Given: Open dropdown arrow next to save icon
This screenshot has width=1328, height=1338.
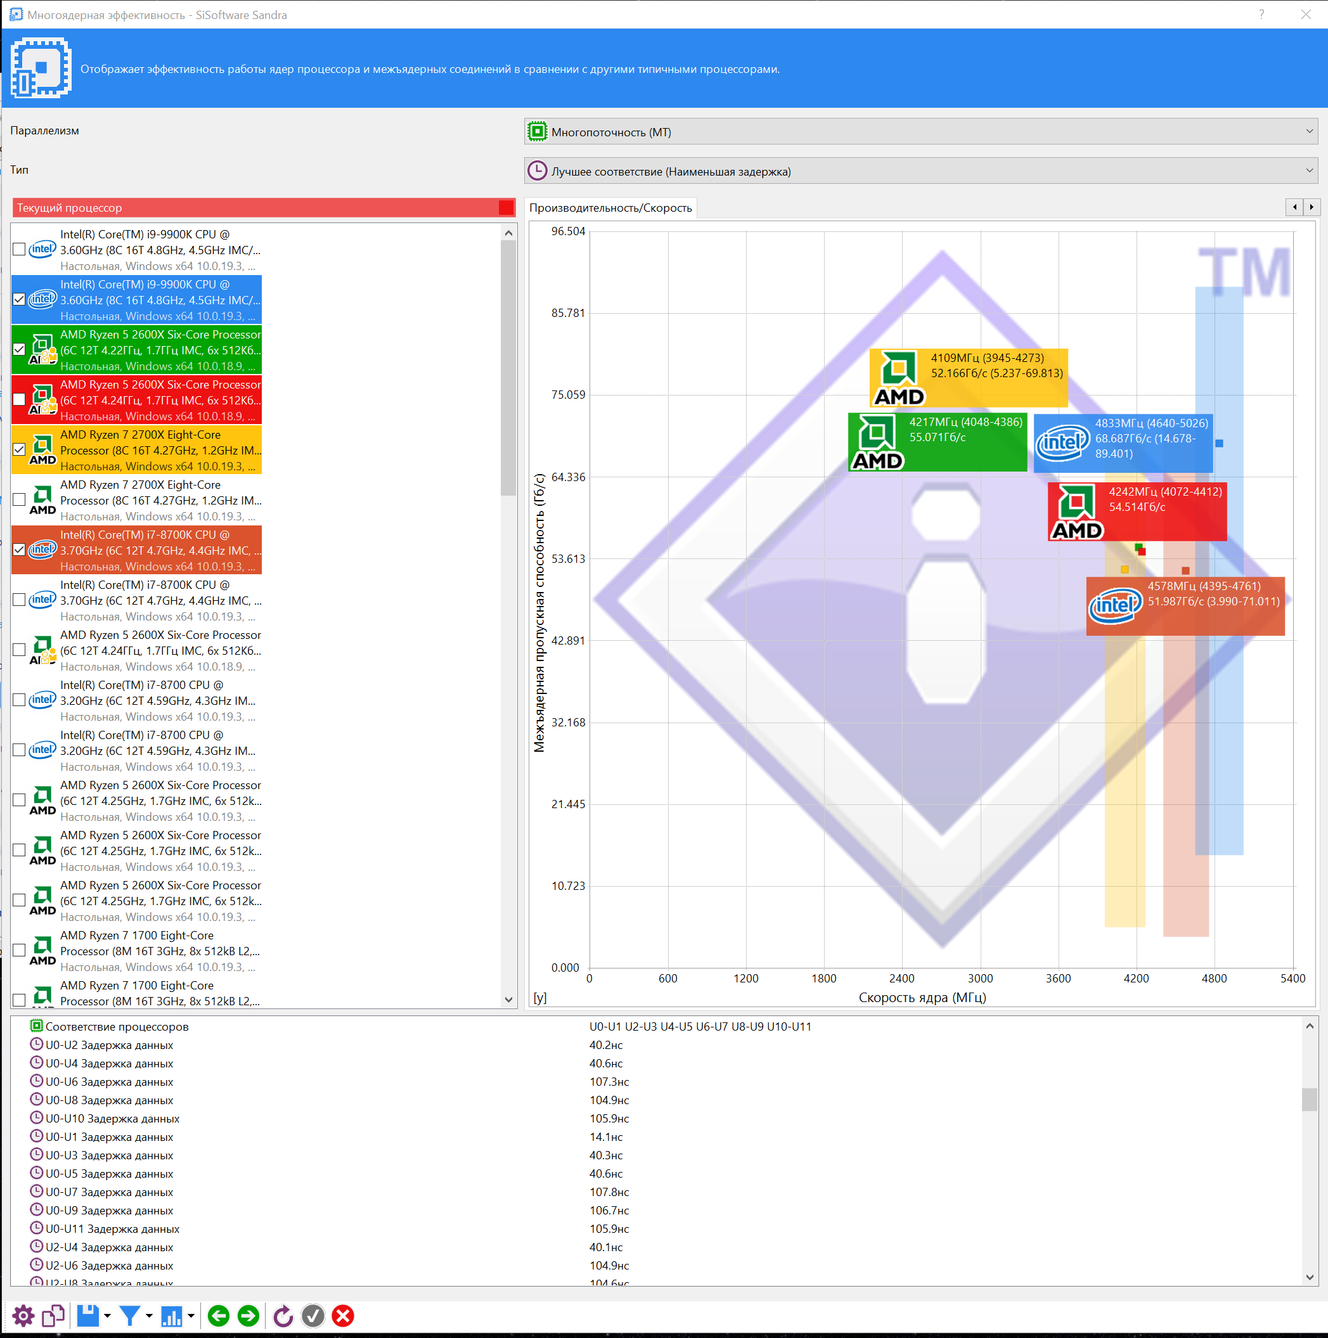Looking at the screenshot, I should coord(107,1315).
